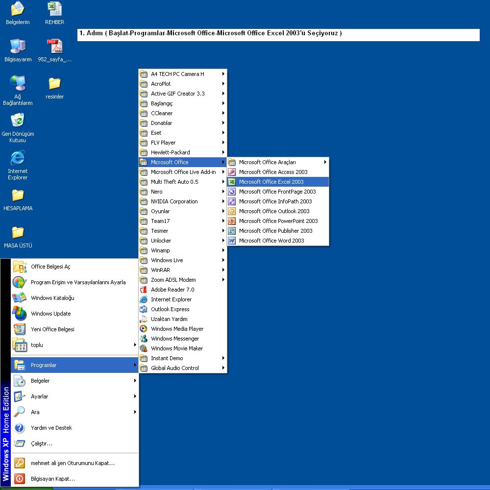Select the Windows Update icon in Start menu
This screenshot has height=490, width=490.
pyautogui.click(x=20, y=314)
